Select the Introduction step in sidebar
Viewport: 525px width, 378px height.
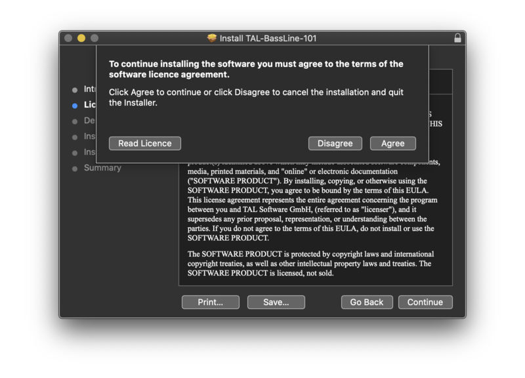click(89, 89)
